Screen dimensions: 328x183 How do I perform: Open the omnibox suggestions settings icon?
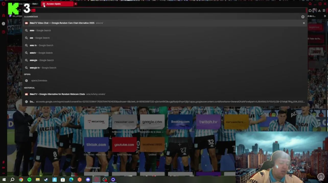(303, 17)
